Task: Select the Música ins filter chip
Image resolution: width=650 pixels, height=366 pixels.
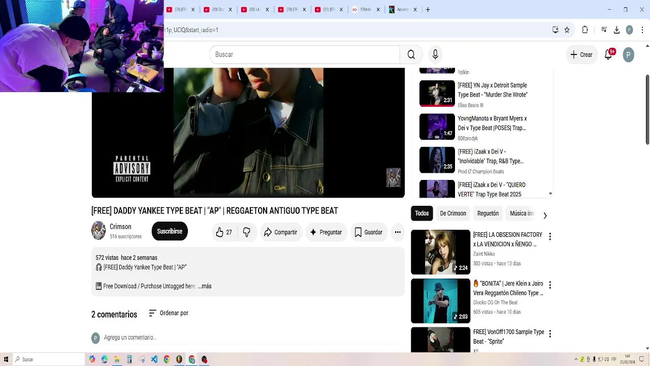Action: (x=522, y=213)
